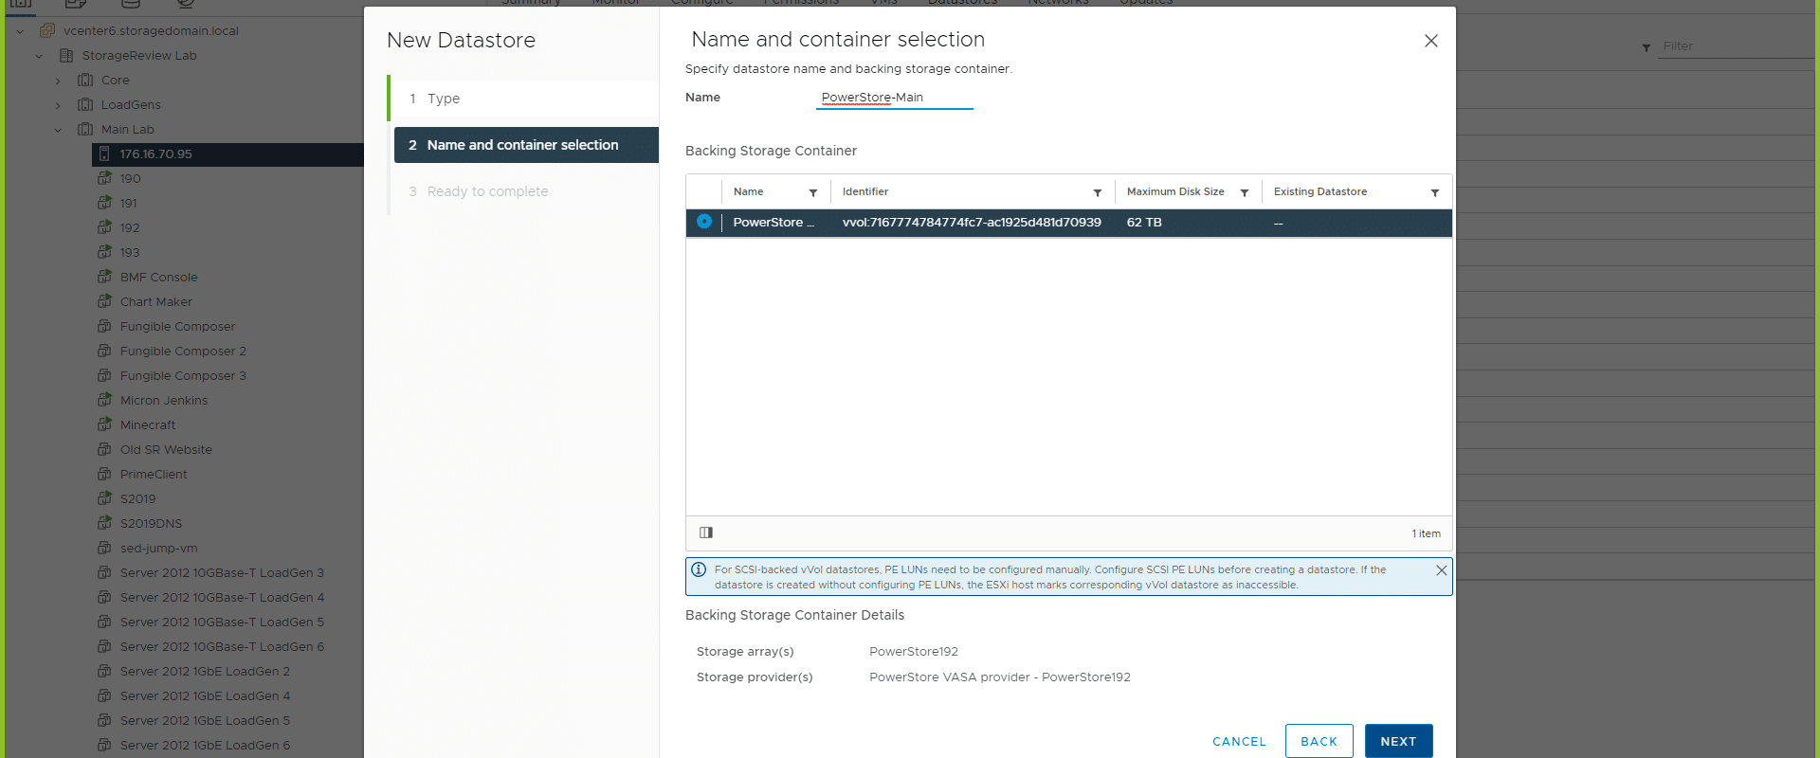
Task: Select Server 2012 10GBase-T LoadGen 4
Action: coord(222,598)
